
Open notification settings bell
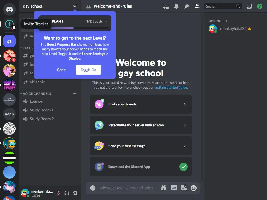click(176, 6)
